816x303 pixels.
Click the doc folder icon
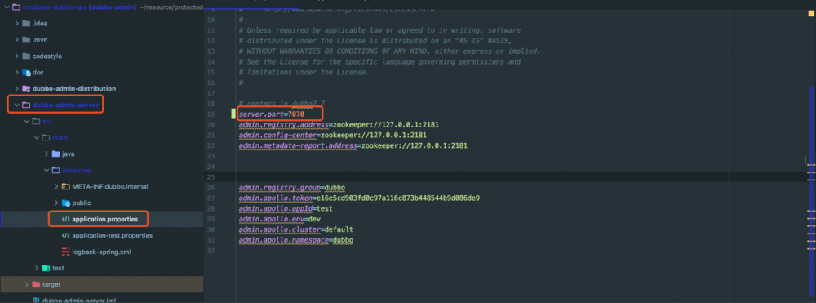(x=26, y=73)
